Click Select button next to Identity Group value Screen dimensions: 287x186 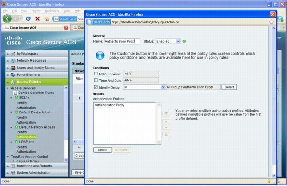pyautogui.click(x=229, y=87)
